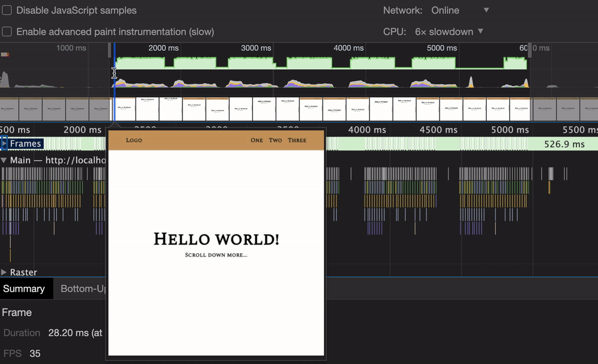The height and width of the screenshot is (364, 598).
Task: Click the Hello World heading in preview
Action: pos(216,239)
